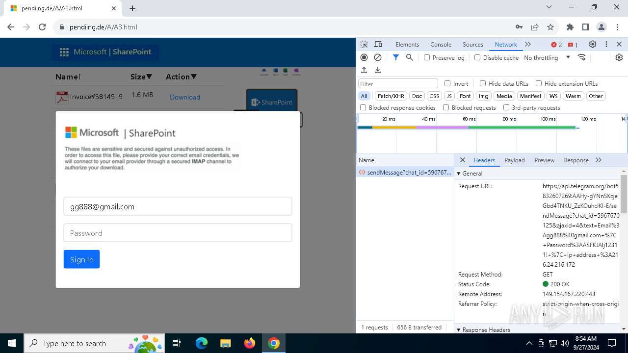
Task: Filter requests by Doc type
Action: tap(417, 96)
